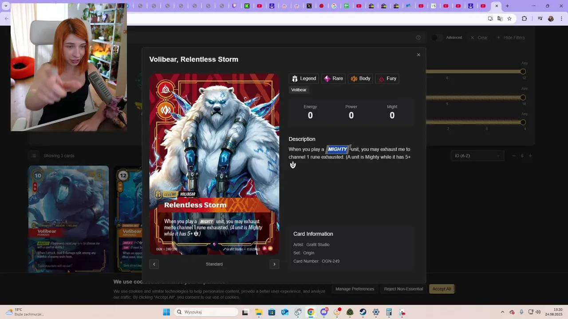Open the weather widget showing 15°C
This screenshot has width=568, height=319.
point(24,312)
